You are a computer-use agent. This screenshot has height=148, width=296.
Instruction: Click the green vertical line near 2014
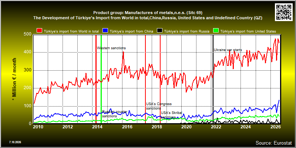pos(101,79)
